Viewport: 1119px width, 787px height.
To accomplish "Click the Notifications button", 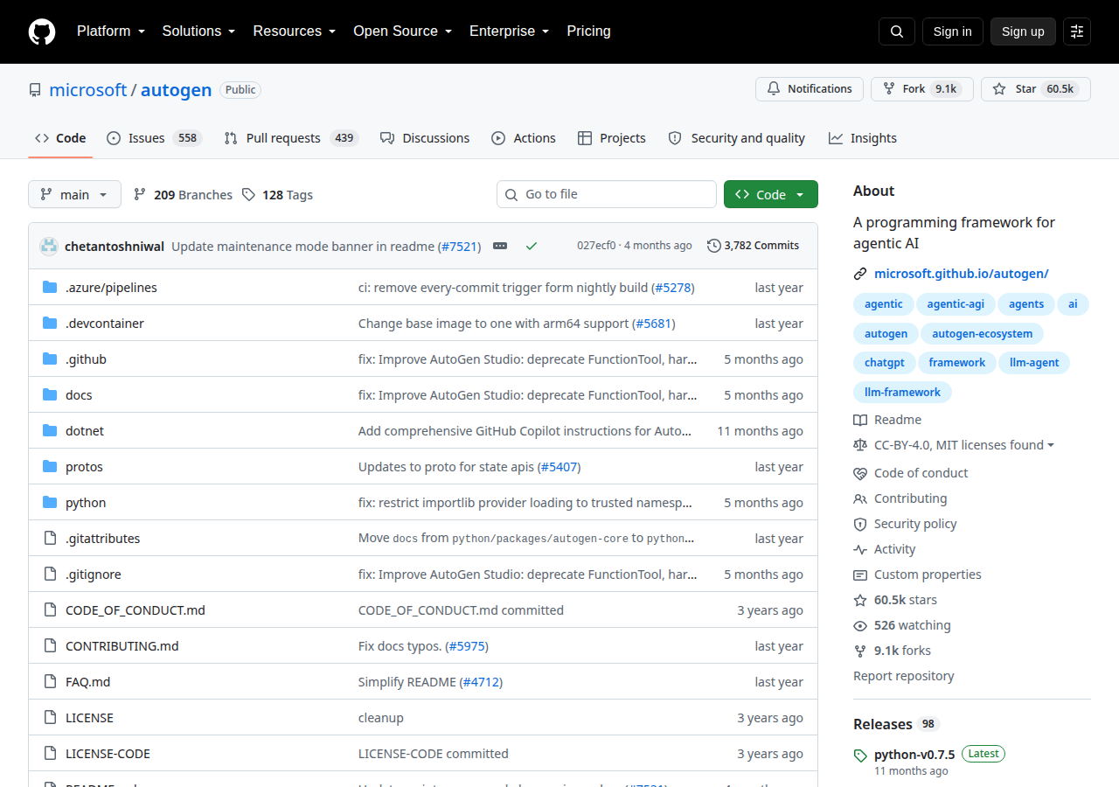I will (x=810, y=89).
